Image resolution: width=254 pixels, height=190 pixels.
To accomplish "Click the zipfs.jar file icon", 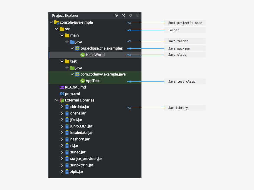I will (x=67, y=172).
